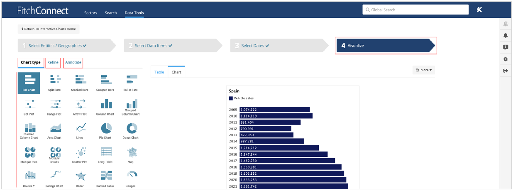Select the Area Chart icon
513x191 pixels.
[x=56, y=128]
